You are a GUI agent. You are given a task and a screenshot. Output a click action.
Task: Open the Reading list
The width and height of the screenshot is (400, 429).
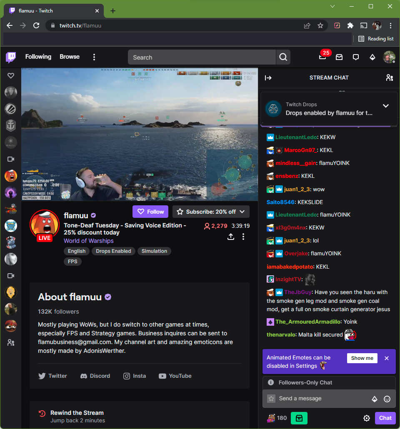376,39
